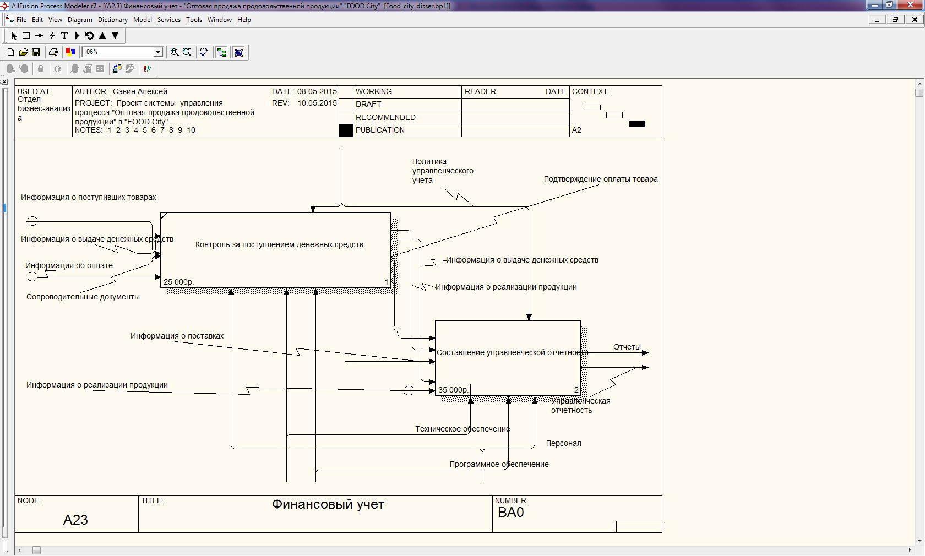The image size is (925, 556).
Task: Select the Pointer tool in the toolbox
Action: 14,36
